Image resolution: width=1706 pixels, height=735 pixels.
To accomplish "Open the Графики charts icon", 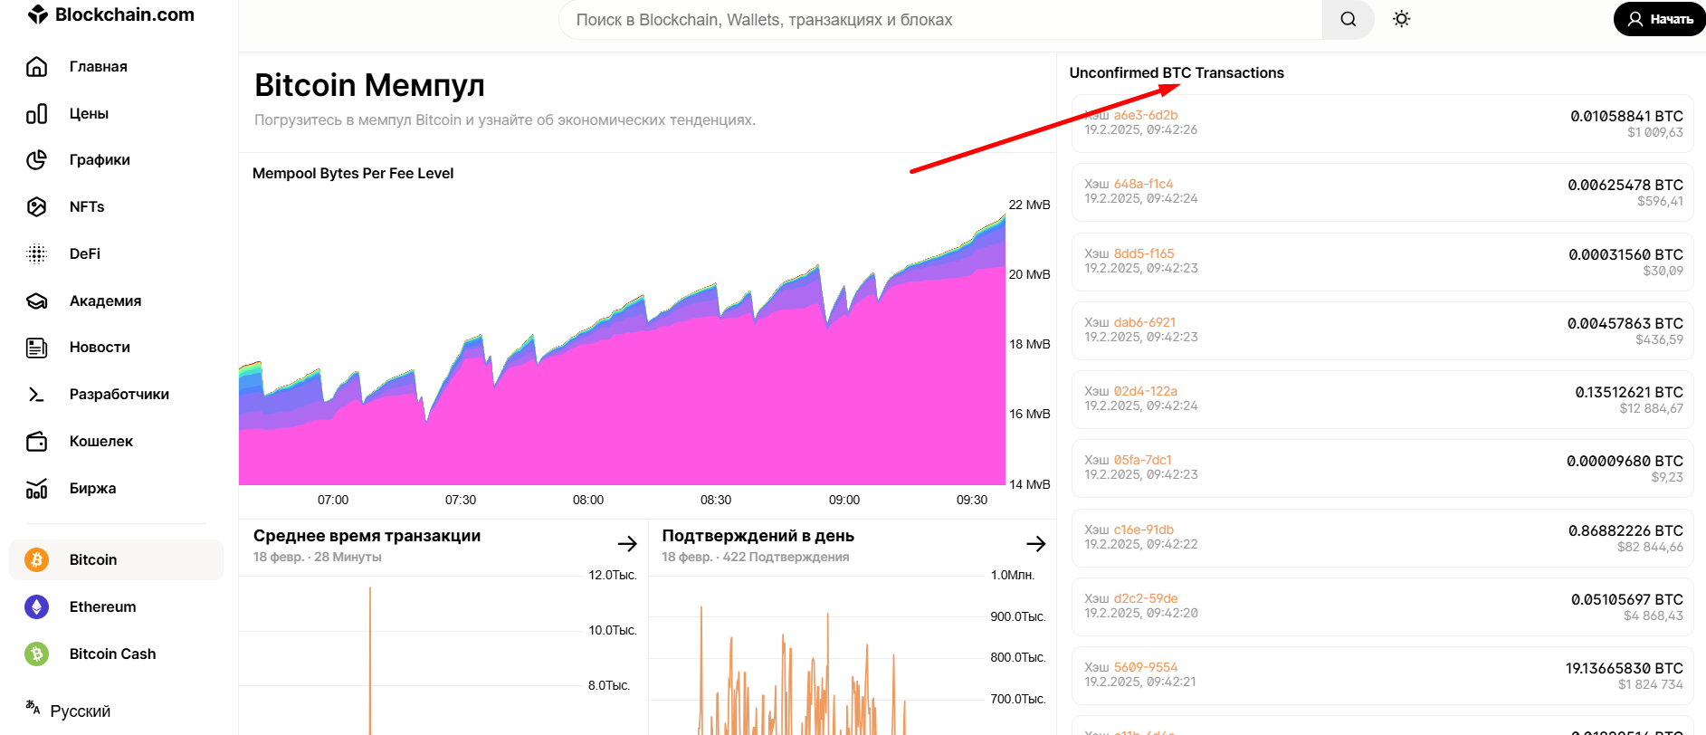I will pyautogui.click(x=37, y=159).
